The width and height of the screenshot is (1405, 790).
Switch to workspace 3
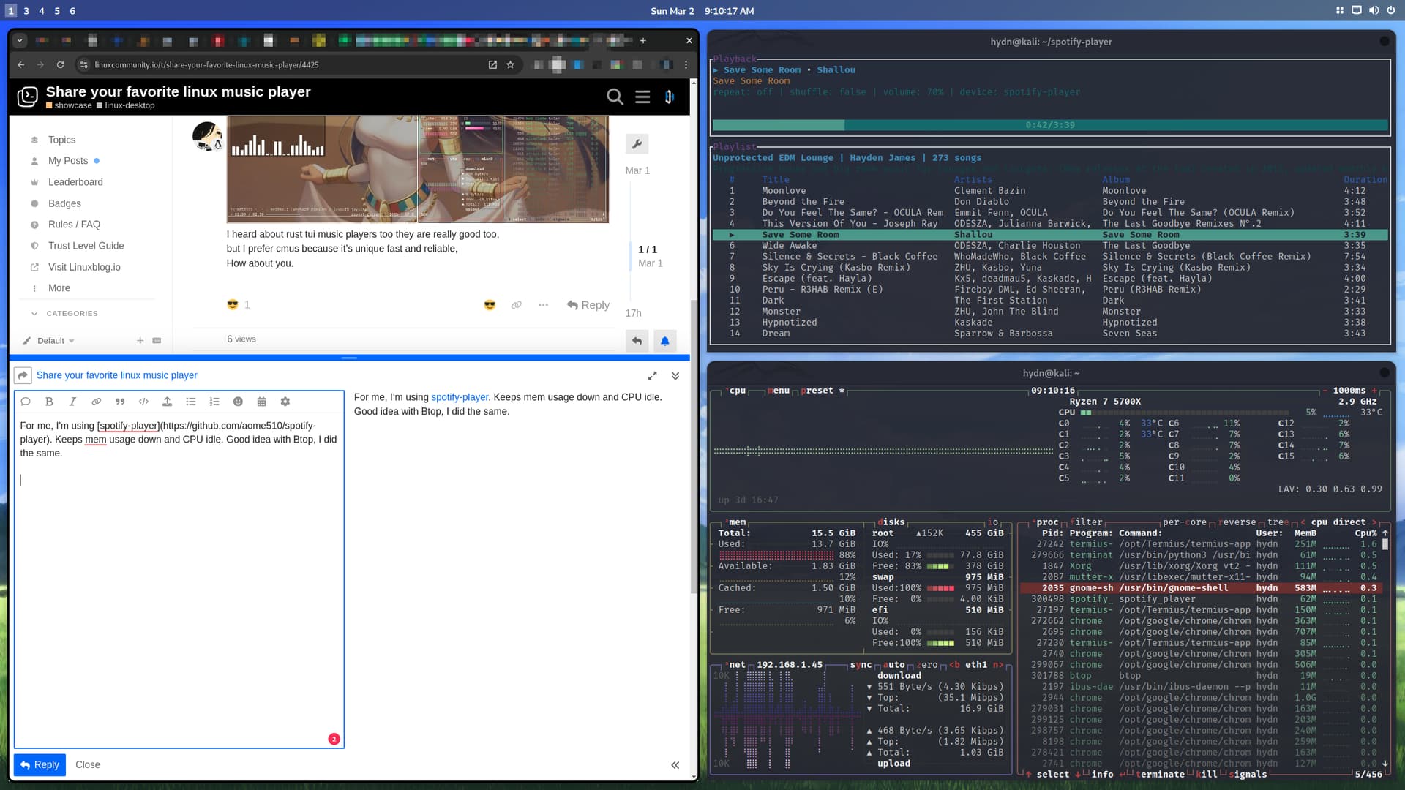tap(26, 11)
